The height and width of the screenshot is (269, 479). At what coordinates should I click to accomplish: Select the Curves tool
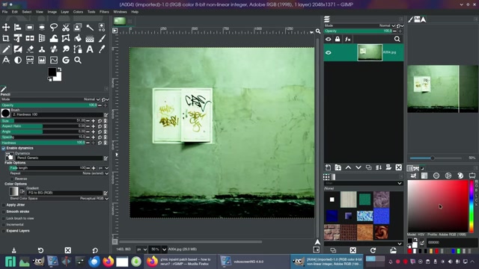[54, 60]
